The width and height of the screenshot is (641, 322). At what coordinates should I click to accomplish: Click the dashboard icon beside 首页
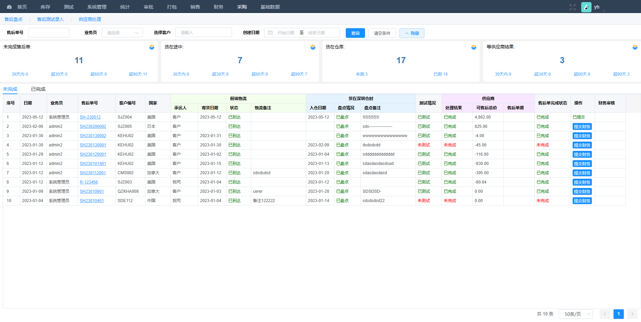[x=9, y=7]
